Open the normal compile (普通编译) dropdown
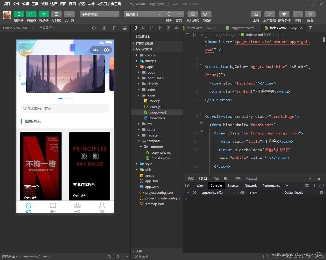The height and width of the screenshot is (260, 326). pos(143,14)
